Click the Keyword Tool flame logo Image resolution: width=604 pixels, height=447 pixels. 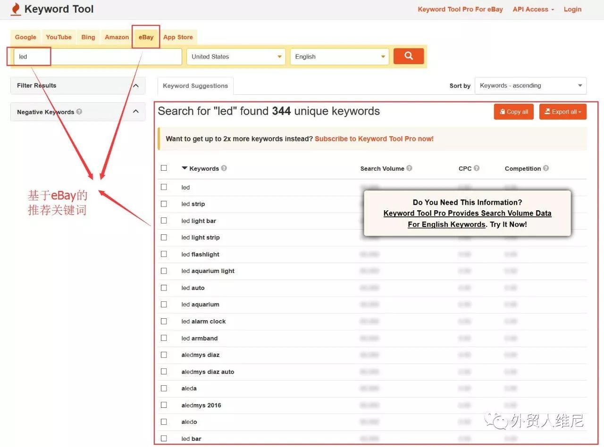[x=16, y=9]
